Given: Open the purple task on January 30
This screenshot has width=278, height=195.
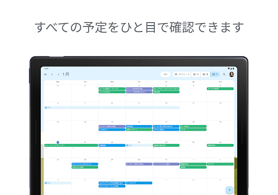Looking at the screenshot, I should coord(139,164).
